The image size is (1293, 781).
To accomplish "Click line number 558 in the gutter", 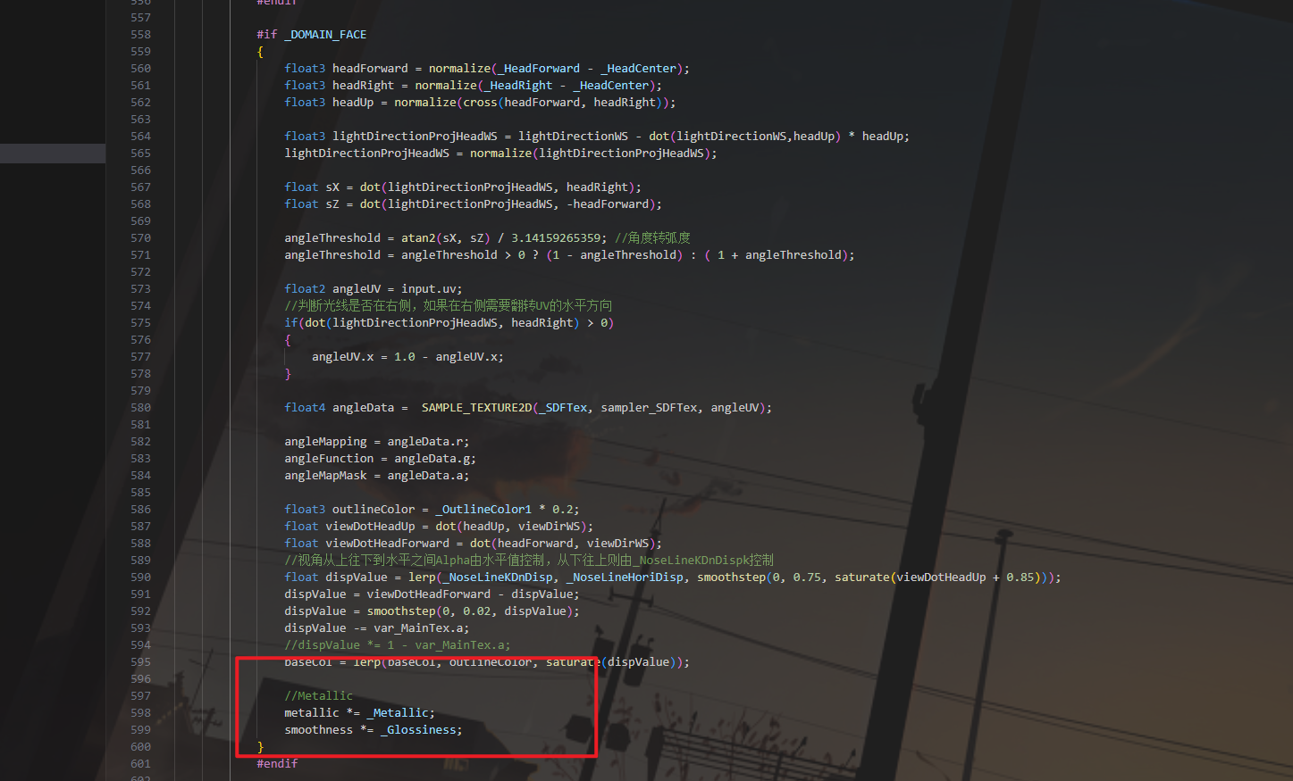I will point(140,35).
